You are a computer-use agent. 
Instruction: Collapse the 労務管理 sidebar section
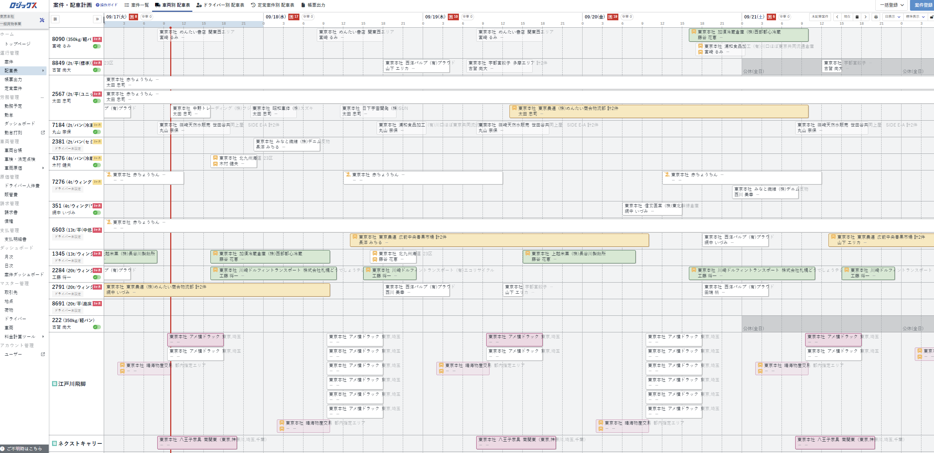click(x=42, y=97)
